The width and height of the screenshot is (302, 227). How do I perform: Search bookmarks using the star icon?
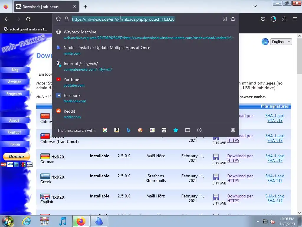[176, 130]
